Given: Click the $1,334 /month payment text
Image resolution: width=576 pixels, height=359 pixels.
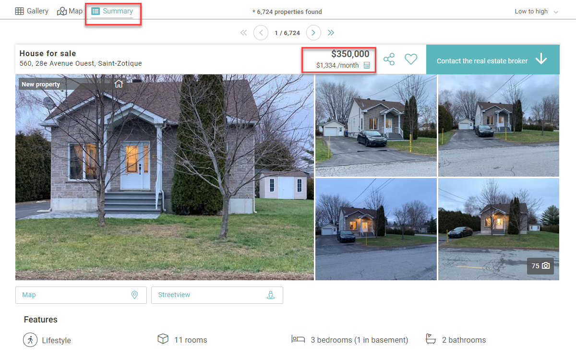Looking at the screenshot, I should point(337,65).
